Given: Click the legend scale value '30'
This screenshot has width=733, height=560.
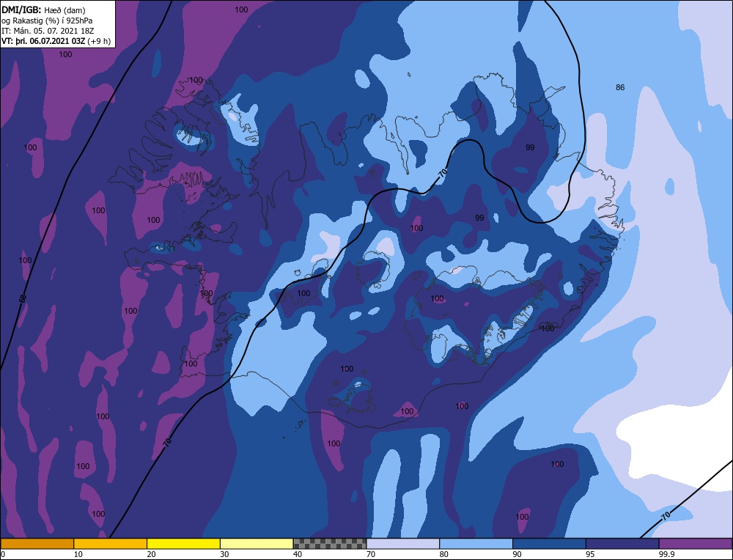Looking at the screenshot, I should [x=224, y=554].
